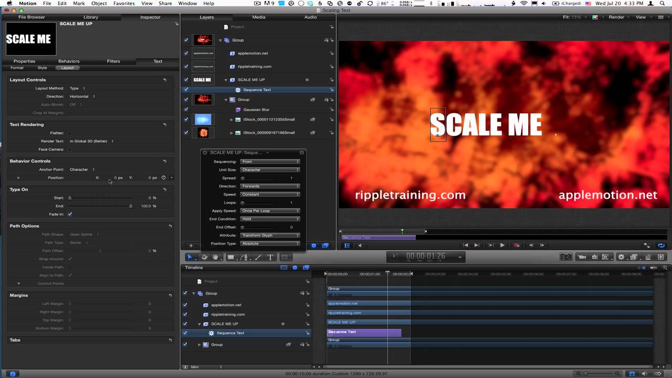
Task: Open Add Behavior gear menu in toolbar
Action: point(621,257)
